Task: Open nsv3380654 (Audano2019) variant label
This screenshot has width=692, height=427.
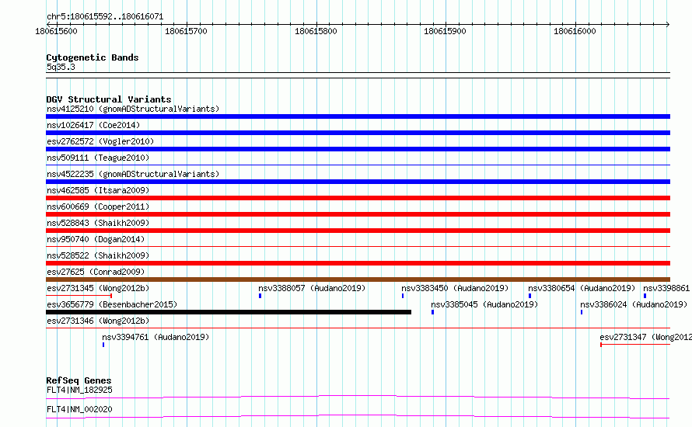Action: click(x=582, y=288)
